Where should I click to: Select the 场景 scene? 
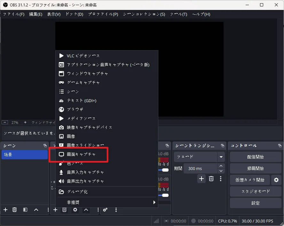[x=24, y=155]
